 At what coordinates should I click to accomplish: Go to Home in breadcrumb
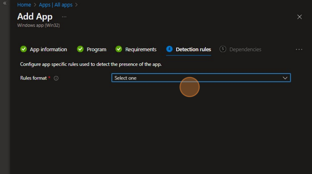click(24, 5)
